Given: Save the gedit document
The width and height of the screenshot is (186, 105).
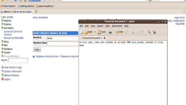Looking at the screenshot, I should 102,32.
